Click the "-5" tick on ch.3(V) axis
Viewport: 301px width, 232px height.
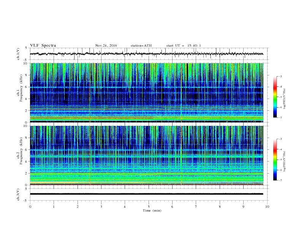25,201
